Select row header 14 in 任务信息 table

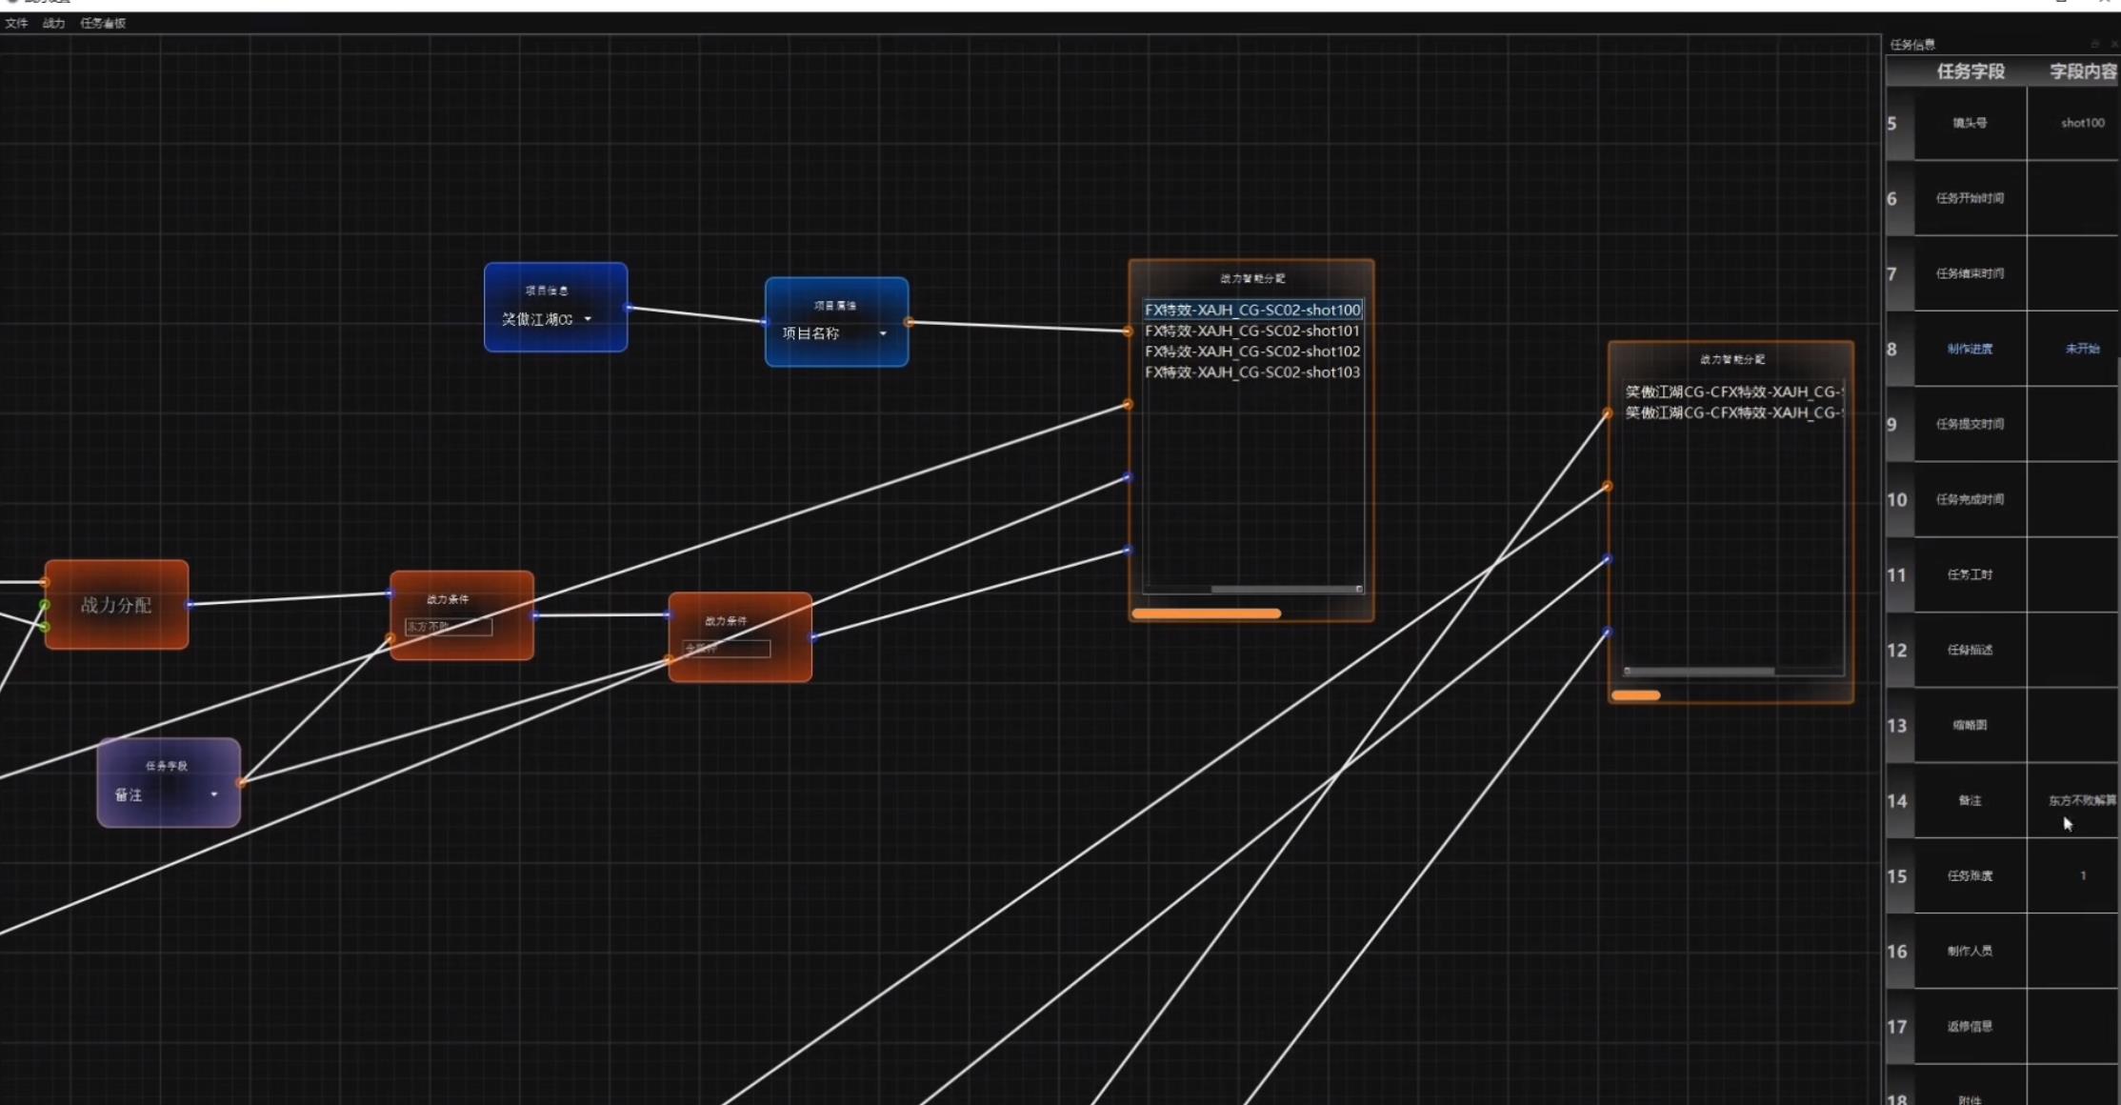tap(1899, 801)
